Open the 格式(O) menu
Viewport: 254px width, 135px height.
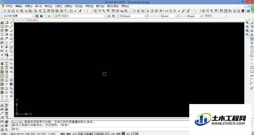(x=48, y=6)
